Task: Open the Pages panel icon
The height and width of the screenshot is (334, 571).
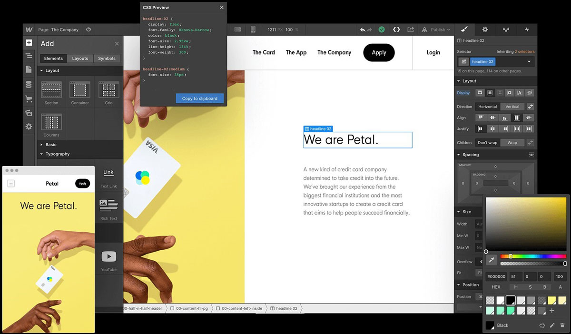Action: point(29,70)
